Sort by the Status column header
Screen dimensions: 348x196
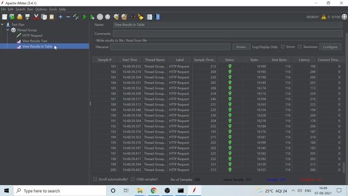pos(229,60)
